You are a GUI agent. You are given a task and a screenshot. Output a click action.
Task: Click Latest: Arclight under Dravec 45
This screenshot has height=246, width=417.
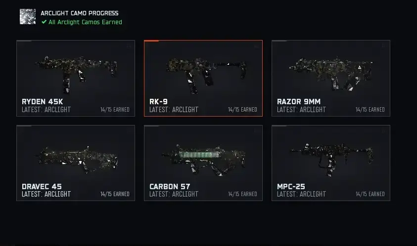(x=46, y=194)
